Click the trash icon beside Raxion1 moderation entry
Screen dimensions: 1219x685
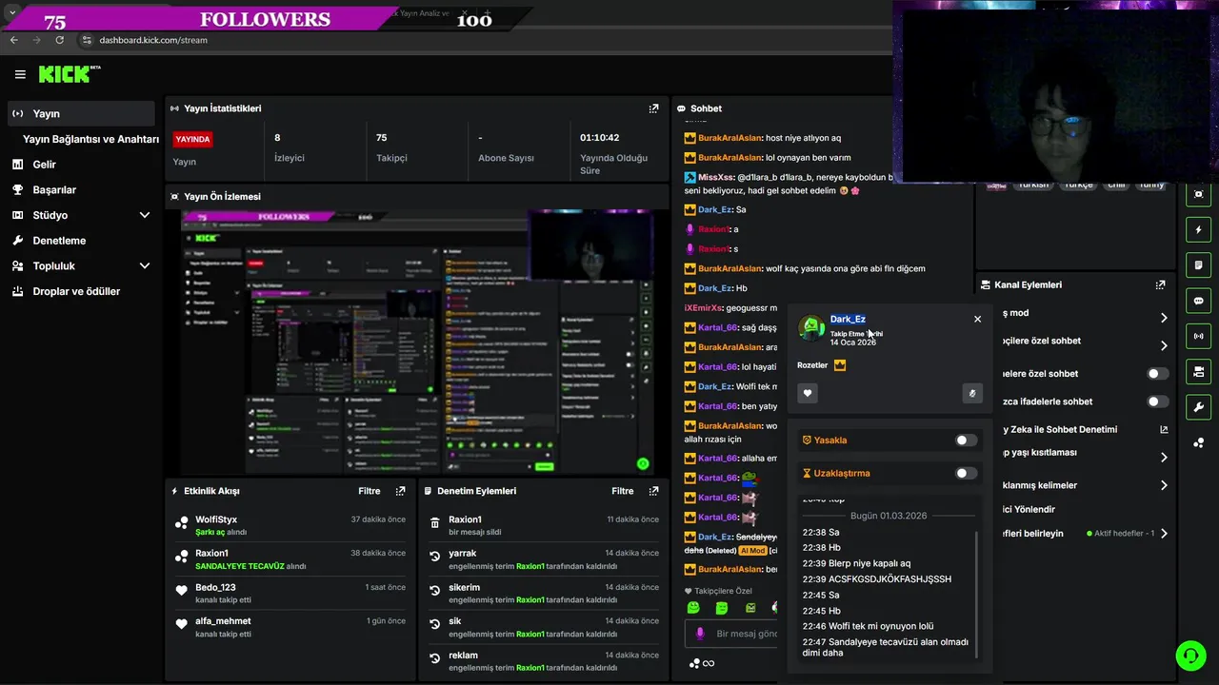coord(434,522)
